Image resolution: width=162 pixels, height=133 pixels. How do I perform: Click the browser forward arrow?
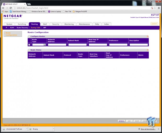7,8
